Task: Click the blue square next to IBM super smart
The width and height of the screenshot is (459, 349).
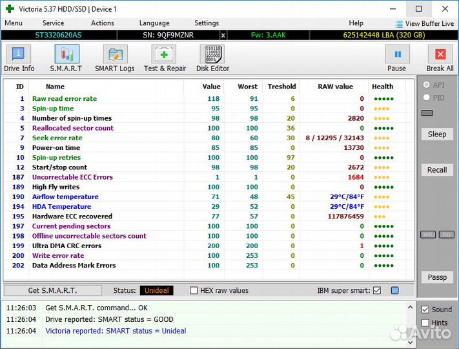Action: 394,291
